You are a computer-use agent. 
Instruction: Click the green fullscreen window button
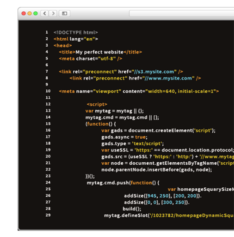point(35,13)
